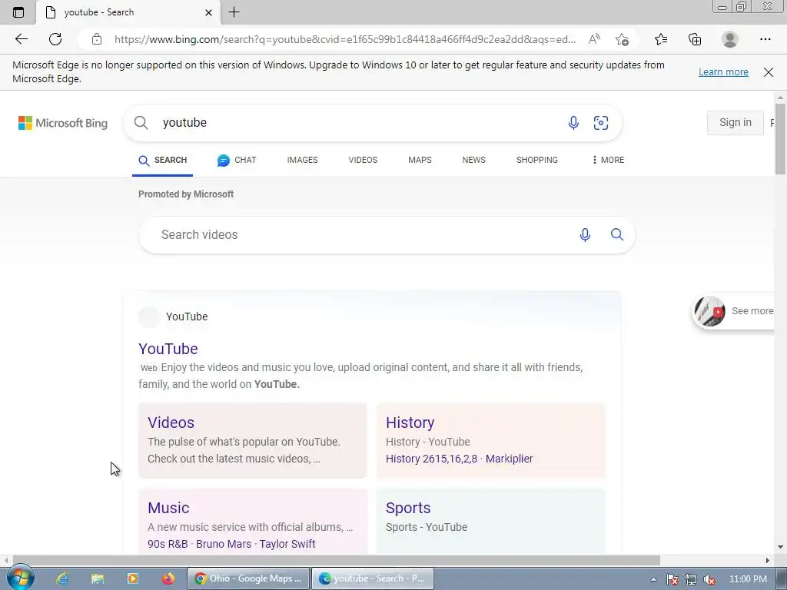Switch to the NEWS tab

(473, 160)
